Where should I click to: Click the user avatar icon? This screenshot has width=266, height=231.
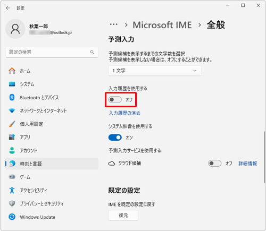(15, 29)
